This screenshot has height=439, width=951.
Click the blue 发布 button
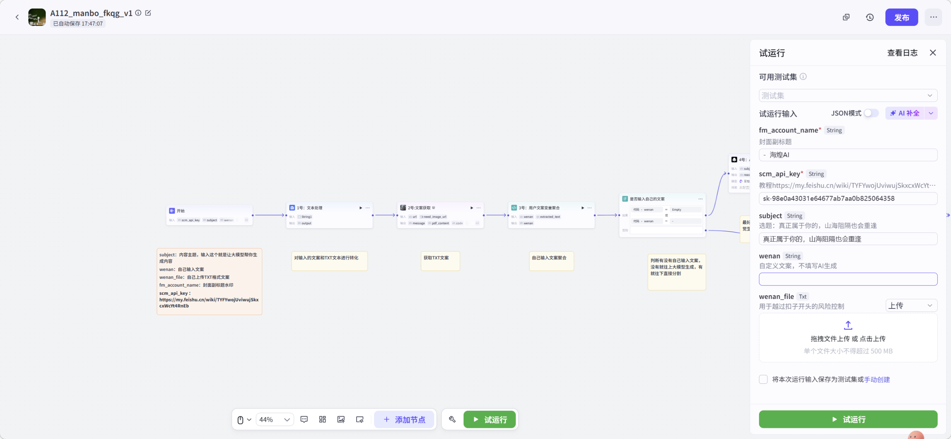901,17
